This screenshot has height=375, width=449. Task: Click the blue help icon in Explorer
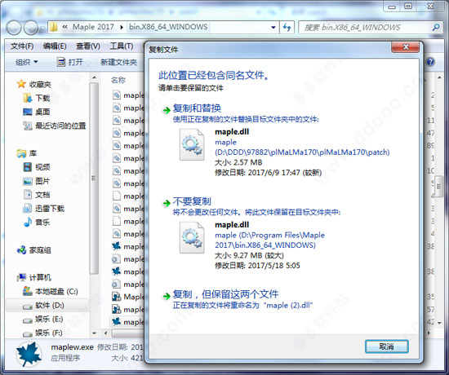pos(430,62)
